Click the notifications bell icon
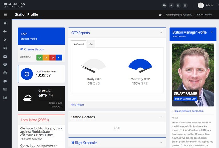Screen dimensions: 219x148 click(171, 5)
